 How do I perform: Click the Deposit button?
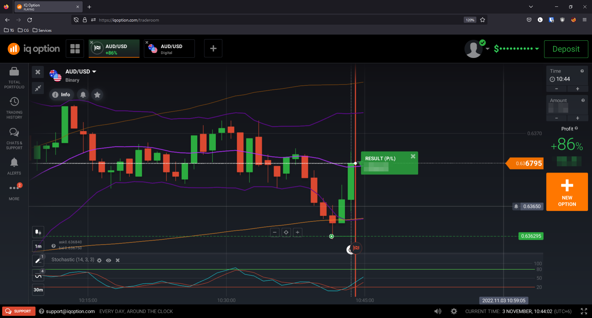[x=566, y=49]
